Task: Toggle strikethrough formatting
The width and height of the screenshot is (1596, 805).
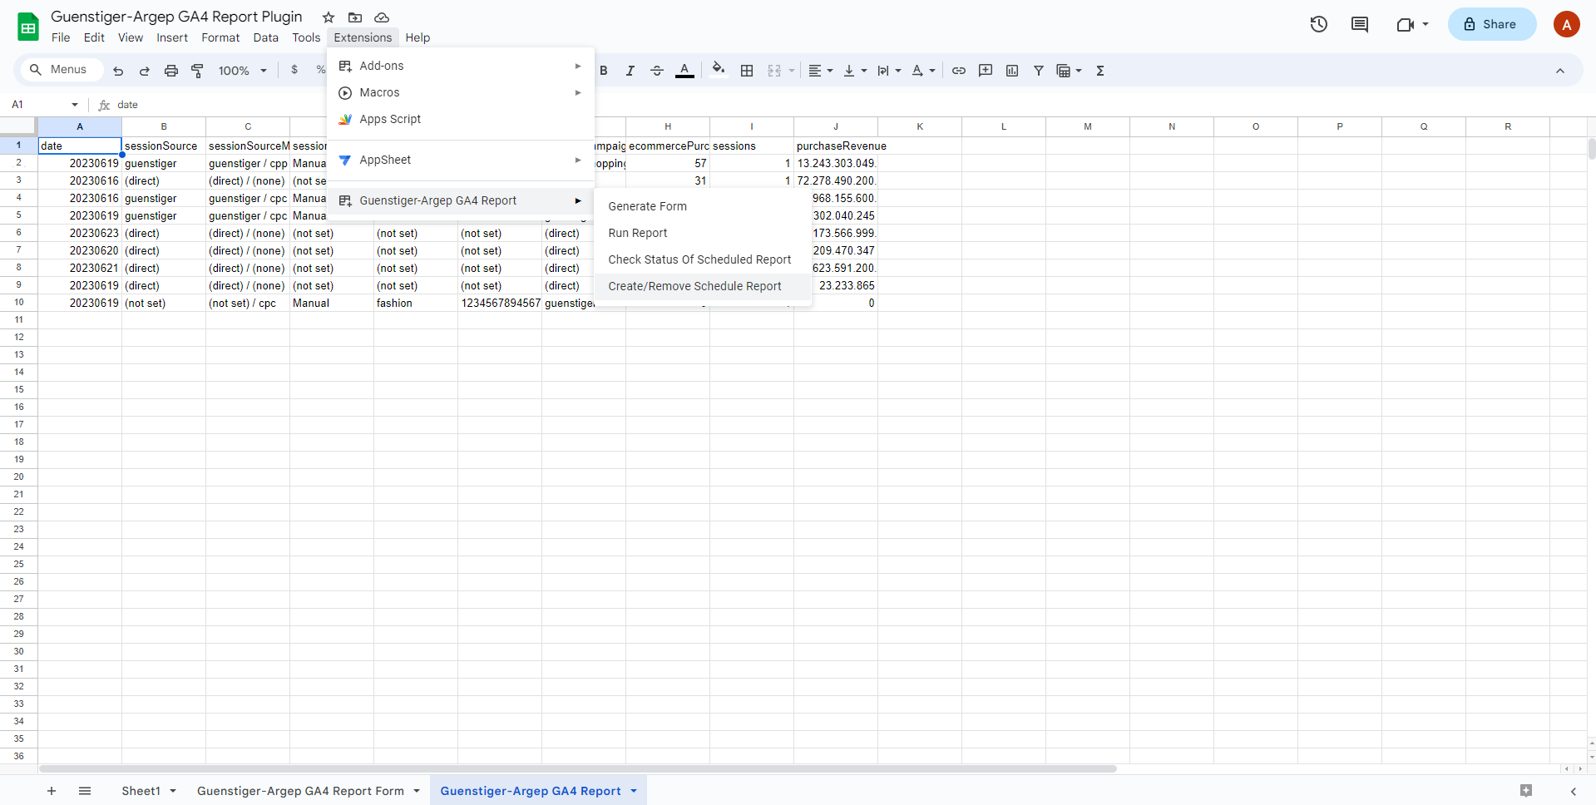Action: [657, 71]
